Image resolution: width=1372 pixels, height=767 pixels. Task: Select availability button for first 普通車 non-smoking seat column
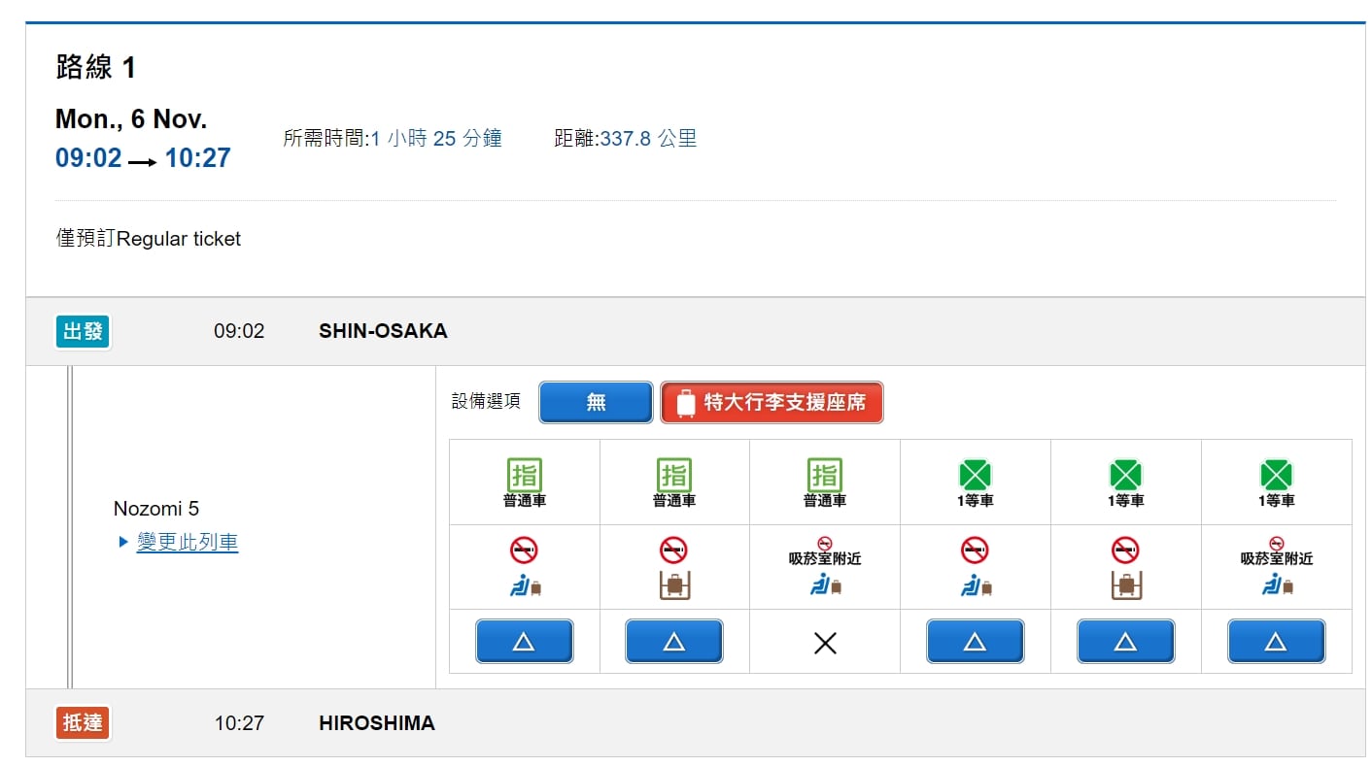click(524, 642)
